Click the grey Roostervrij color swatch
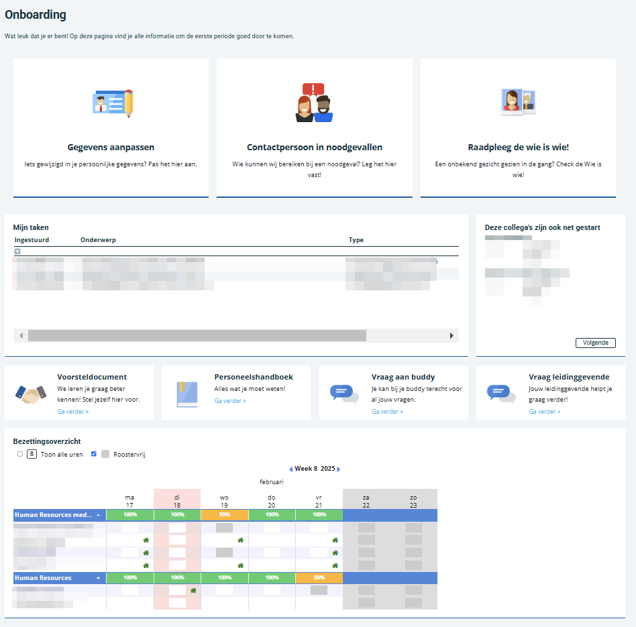The image size is (636, 627). coord(105,454)
